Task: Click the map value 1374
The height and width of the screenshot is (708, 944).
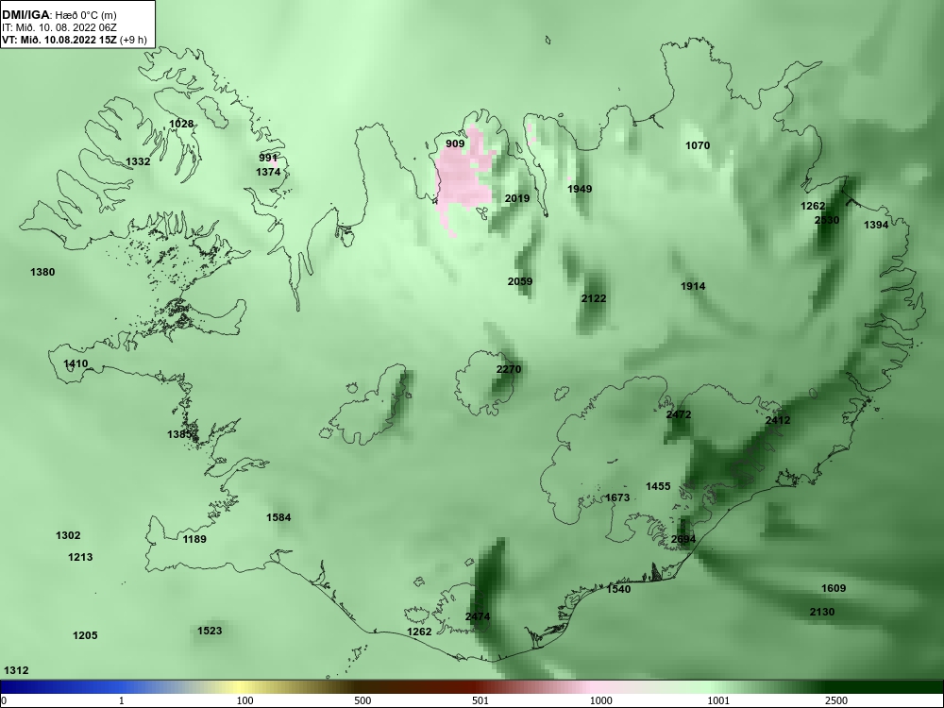Action: [268, 172]
